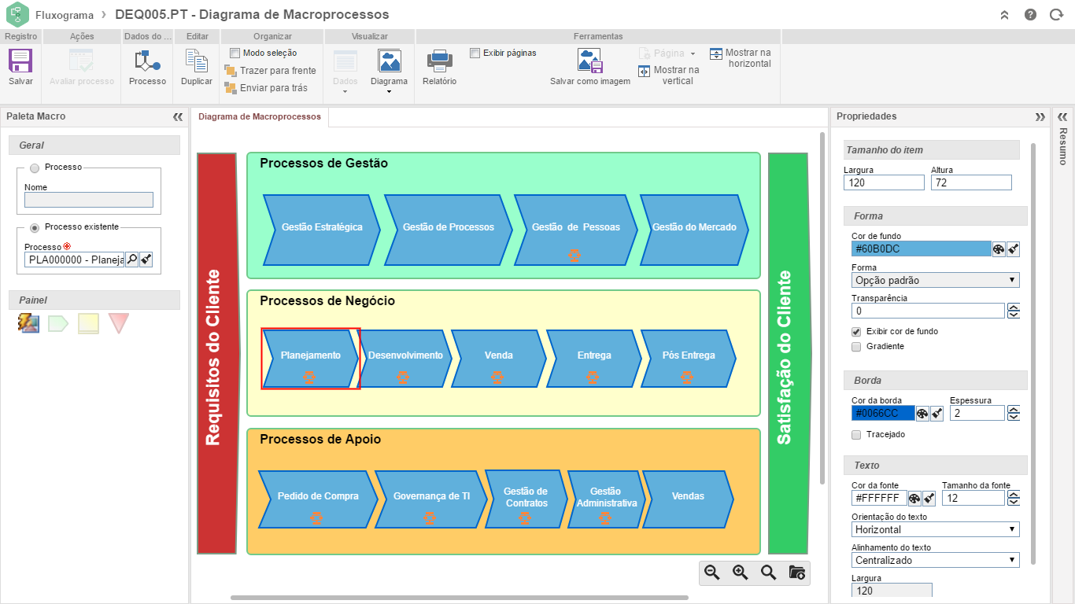Open the help question mark icon
1075x604 pixels.
coord(1030,15)
